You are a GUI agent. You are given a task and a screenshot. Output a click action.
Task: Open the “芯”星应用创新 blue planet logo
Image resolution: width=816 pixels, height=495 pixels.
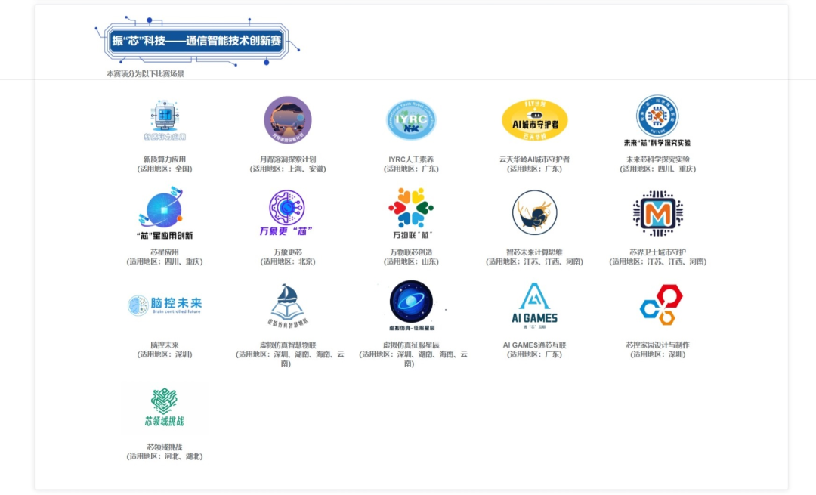tap(165, 213)
